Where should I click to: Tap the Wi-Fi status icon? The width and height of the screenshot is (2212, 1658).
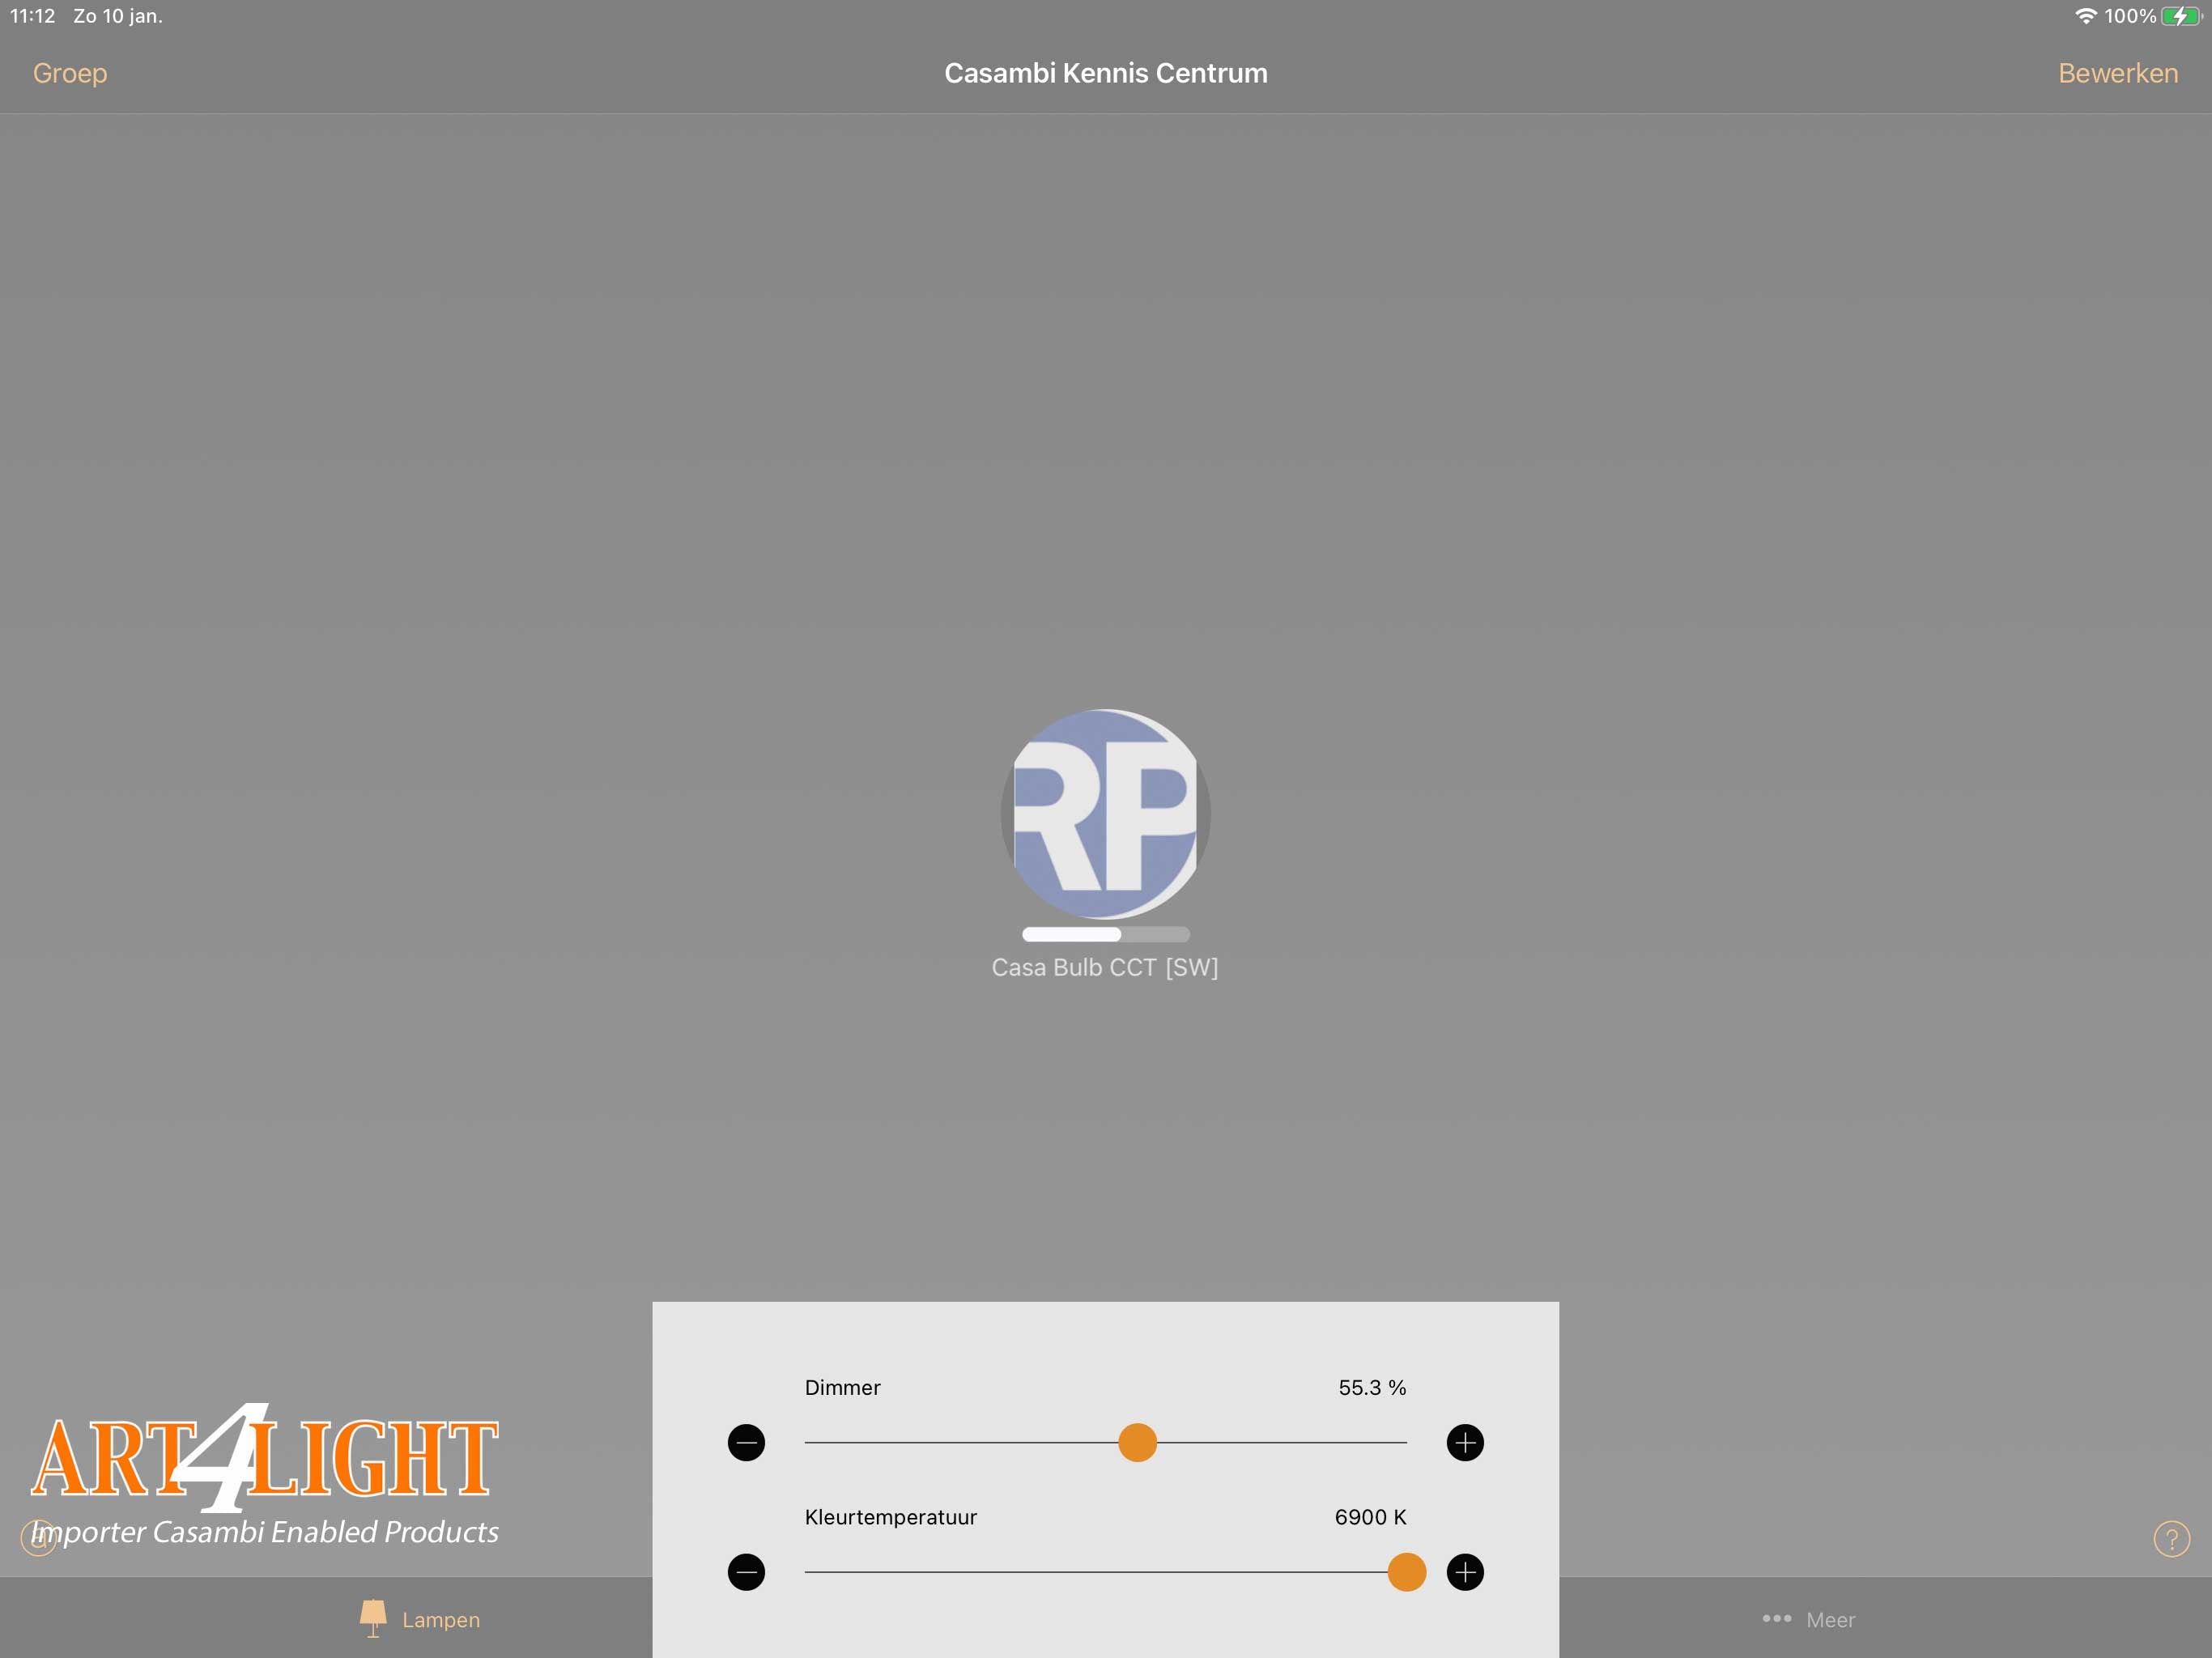[x=2085, y=16]
